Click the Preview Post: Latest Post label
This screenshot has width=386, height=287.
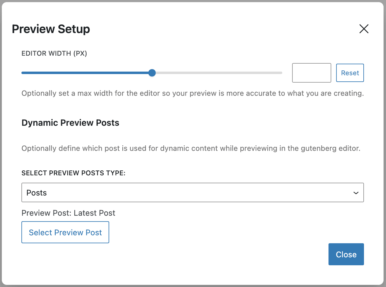(68, 213)
